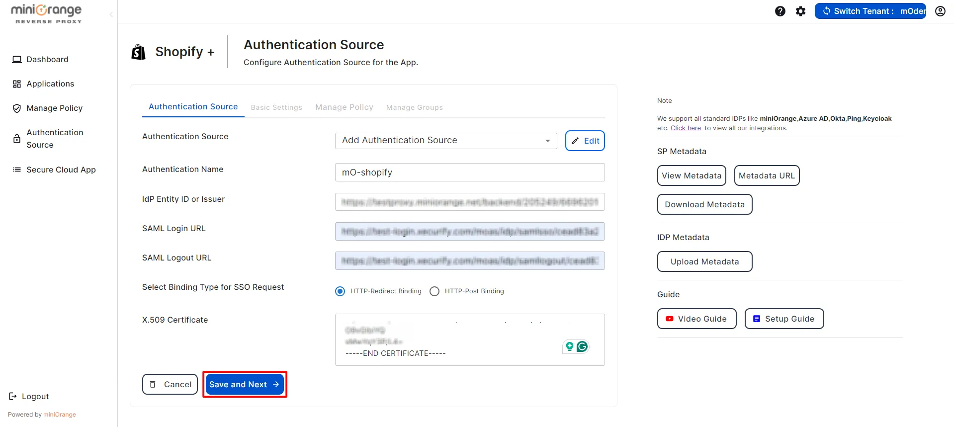This screenshot has height=427, width=954.
Task: Click the Download Metadata button
Action: pyautogui.click(x=704, y=204)
